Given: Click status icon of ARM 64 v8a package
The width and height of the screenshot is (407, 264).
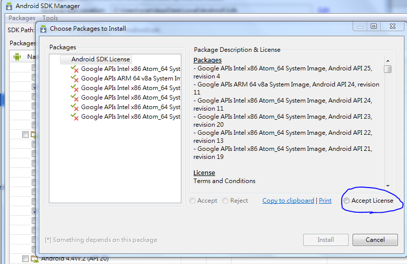Looking at the screenshot, I should pyautogui.click(x=75, y=78).
